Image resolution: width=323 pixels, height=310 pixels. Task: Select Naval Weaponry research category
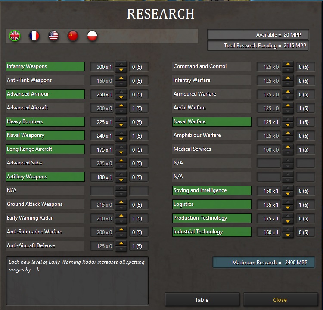(x=45, y=136)
